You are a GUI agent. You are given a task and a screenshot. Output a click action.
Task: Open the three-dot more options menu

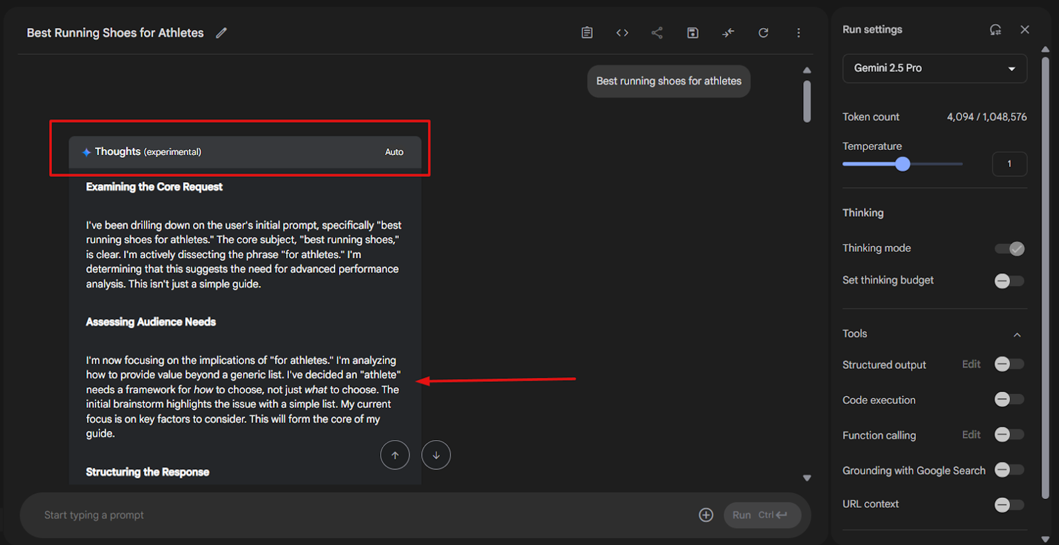(798, 33)
